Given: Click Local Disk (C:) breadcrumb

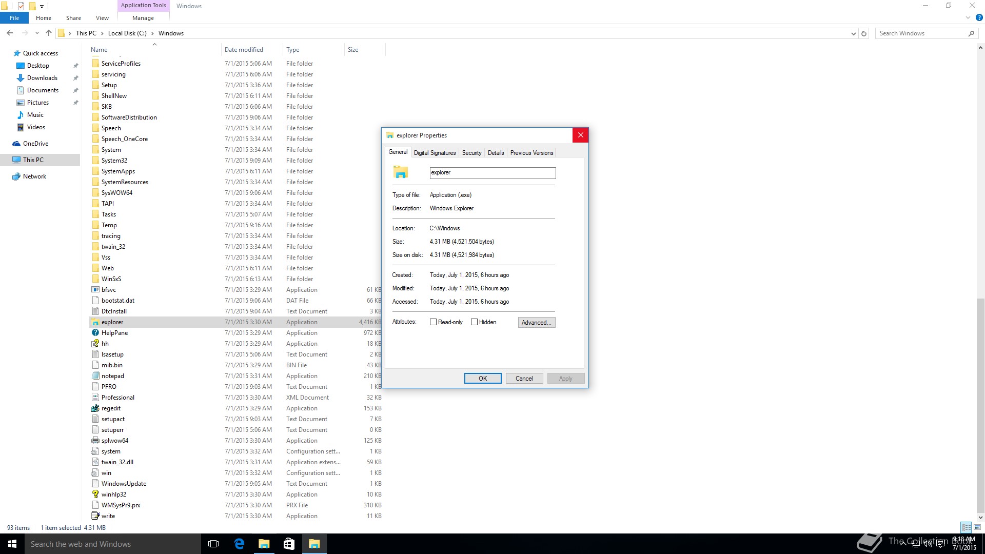Looking at the screenshot, I should tap(127, 33).
